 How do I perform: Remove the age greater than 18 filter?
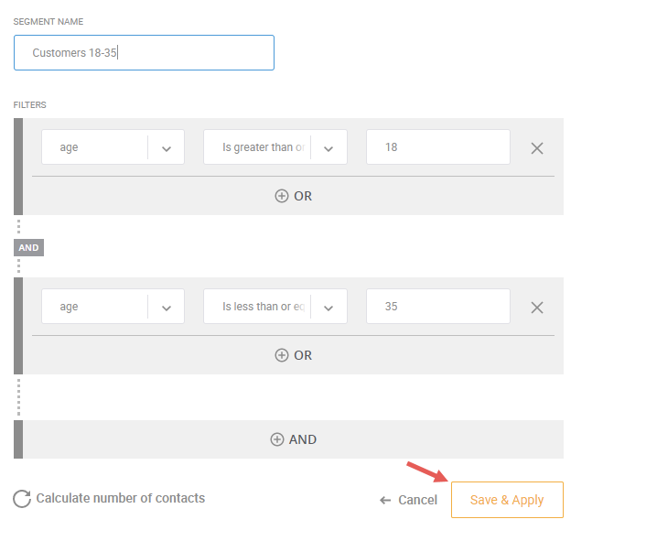point(537,148)
